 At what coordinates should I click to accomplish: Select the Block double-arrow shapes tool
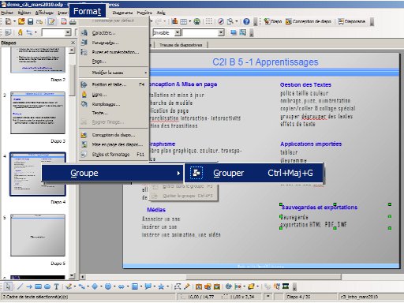pyautogui.click(x=122, y=286)
